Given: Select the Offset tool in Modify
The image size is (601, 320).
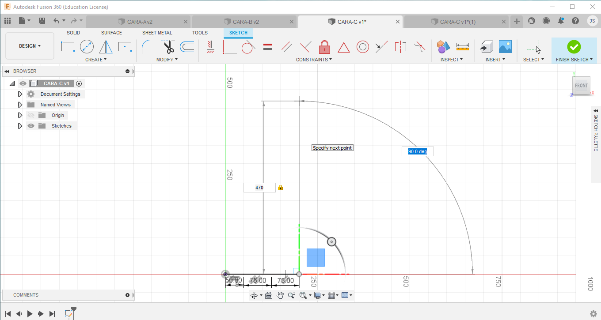Looking at the screenshot, I should [x=187, y=46].
